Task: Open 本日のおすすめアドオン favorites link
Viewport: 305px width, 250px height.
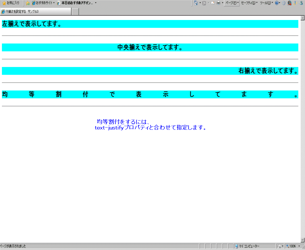Action: click(75, 3)
